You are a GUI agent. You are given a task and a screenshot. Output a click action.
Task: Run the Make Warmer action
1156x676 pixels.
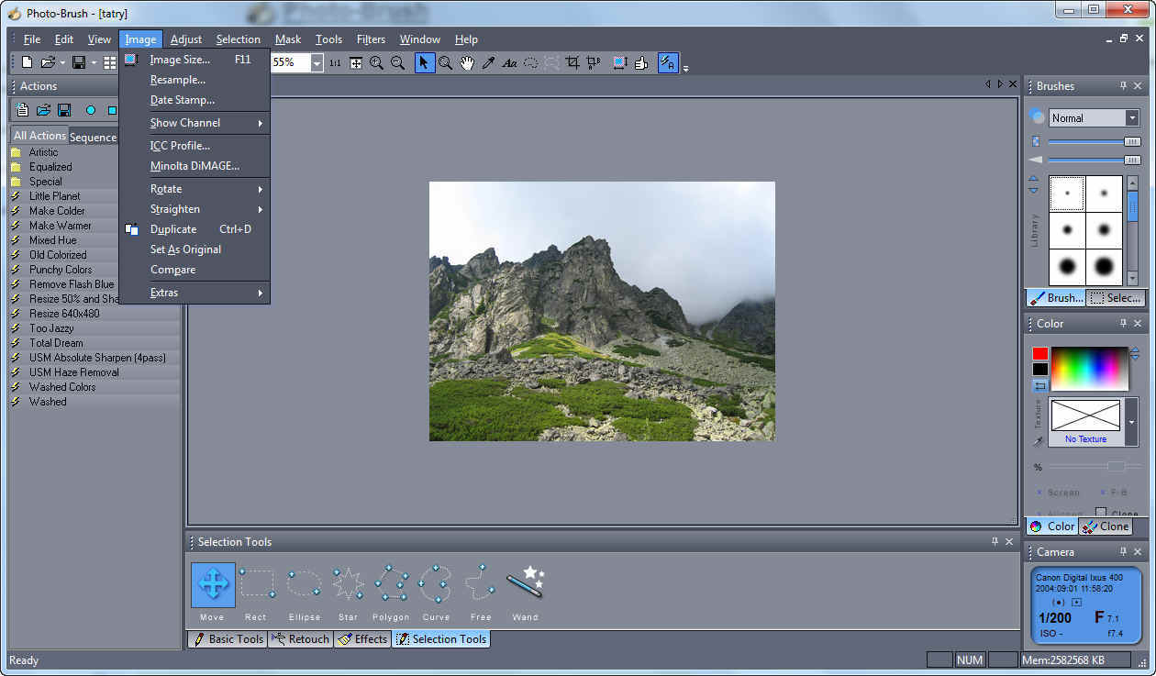pyautogui.click(x=60, y=225)
